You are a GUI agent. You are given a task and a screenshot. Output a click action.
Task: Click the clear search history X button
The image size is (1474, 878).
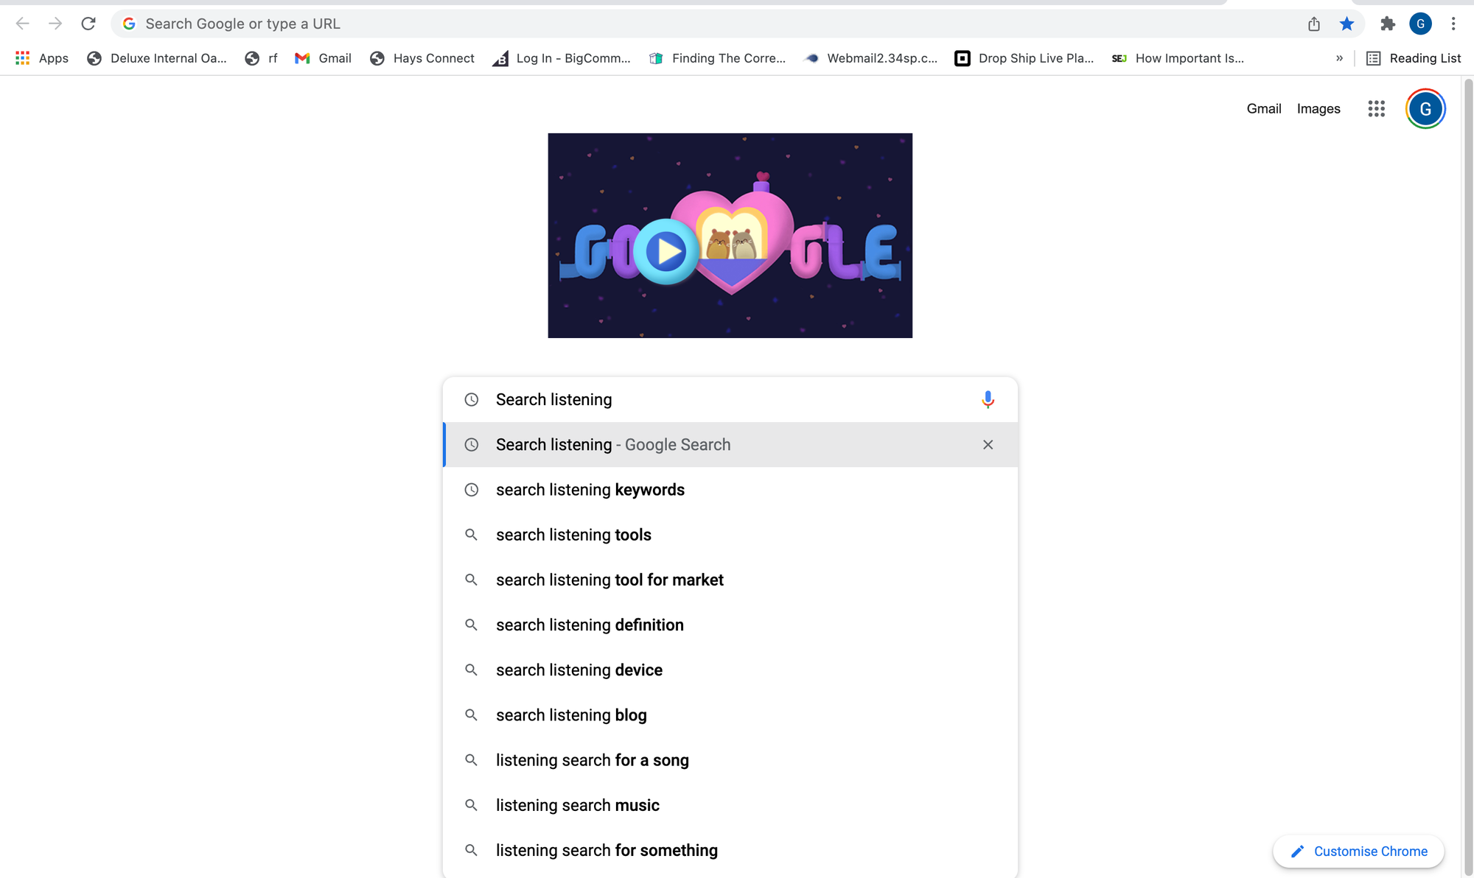[988, 444]
